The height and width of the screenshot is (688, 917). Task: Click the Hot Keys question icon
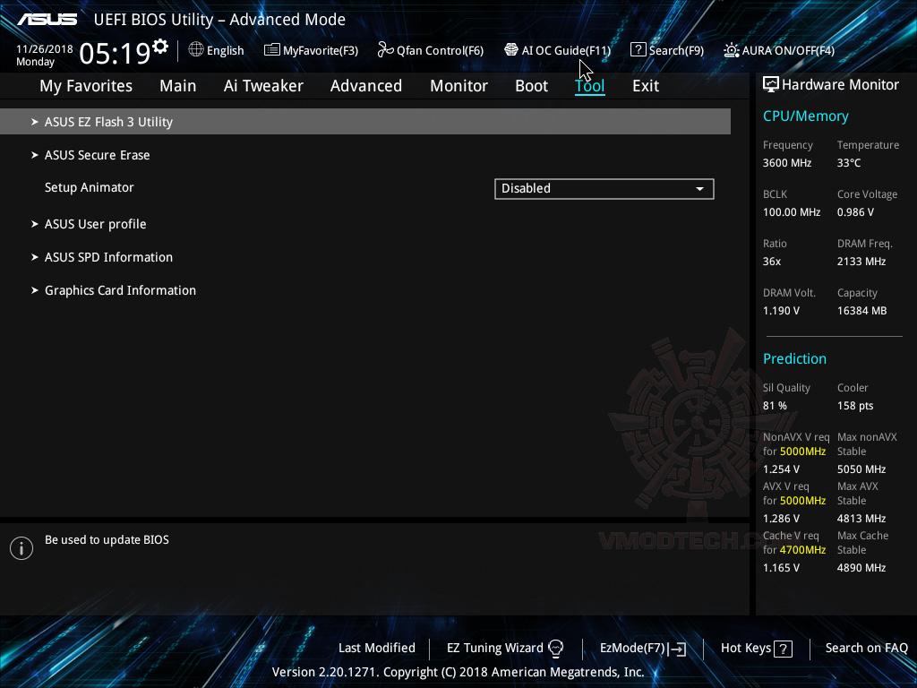[x=783, y=649]
